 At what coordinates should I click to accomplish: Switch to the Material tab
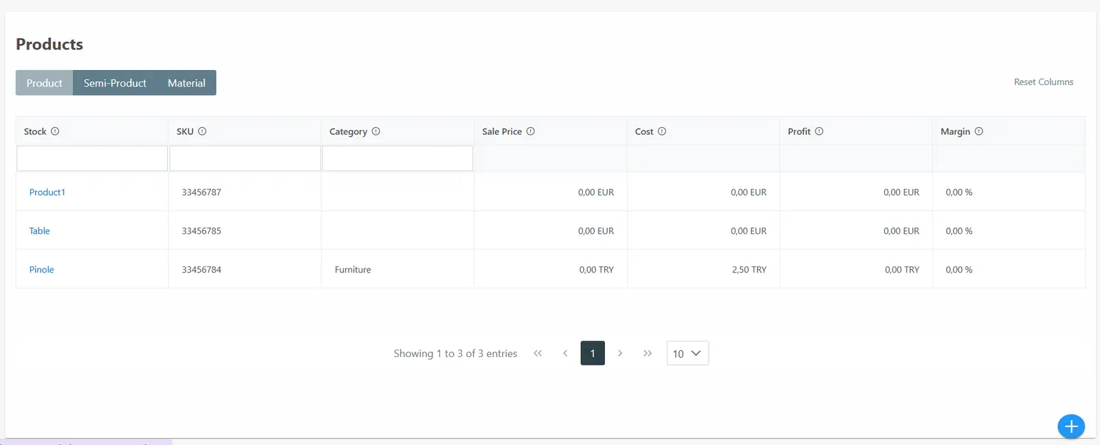(x=186, y=82)
